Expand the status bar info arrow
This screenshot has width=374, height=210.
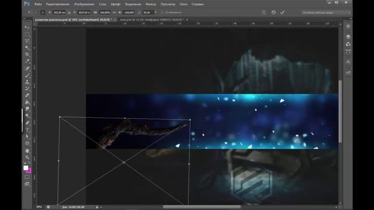point(97,207)
